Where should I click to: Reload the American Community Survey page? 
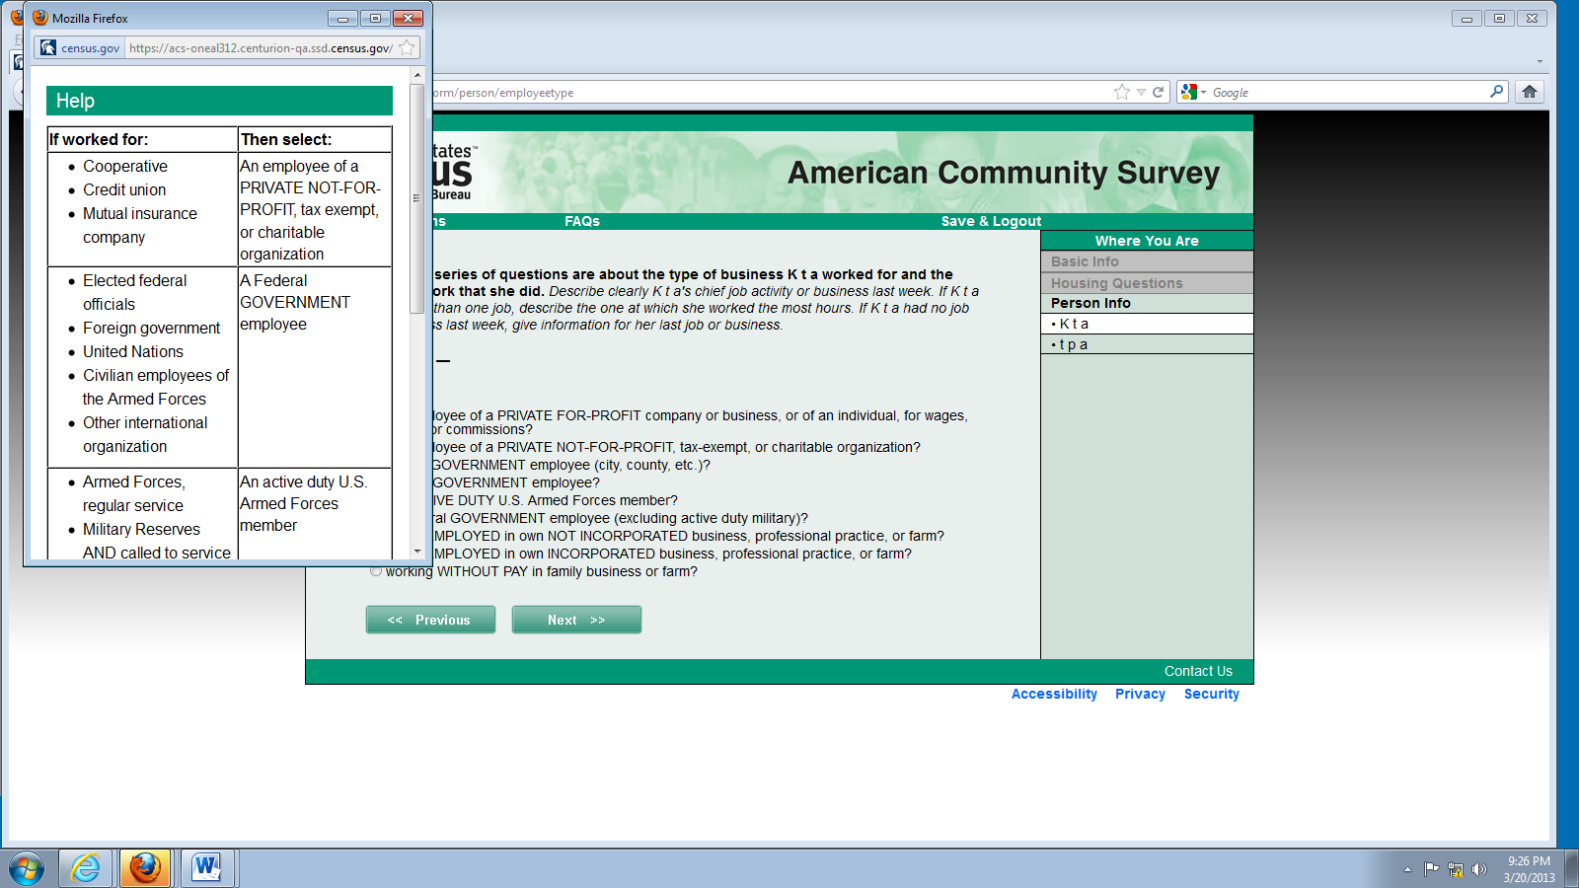(1159, 92)
